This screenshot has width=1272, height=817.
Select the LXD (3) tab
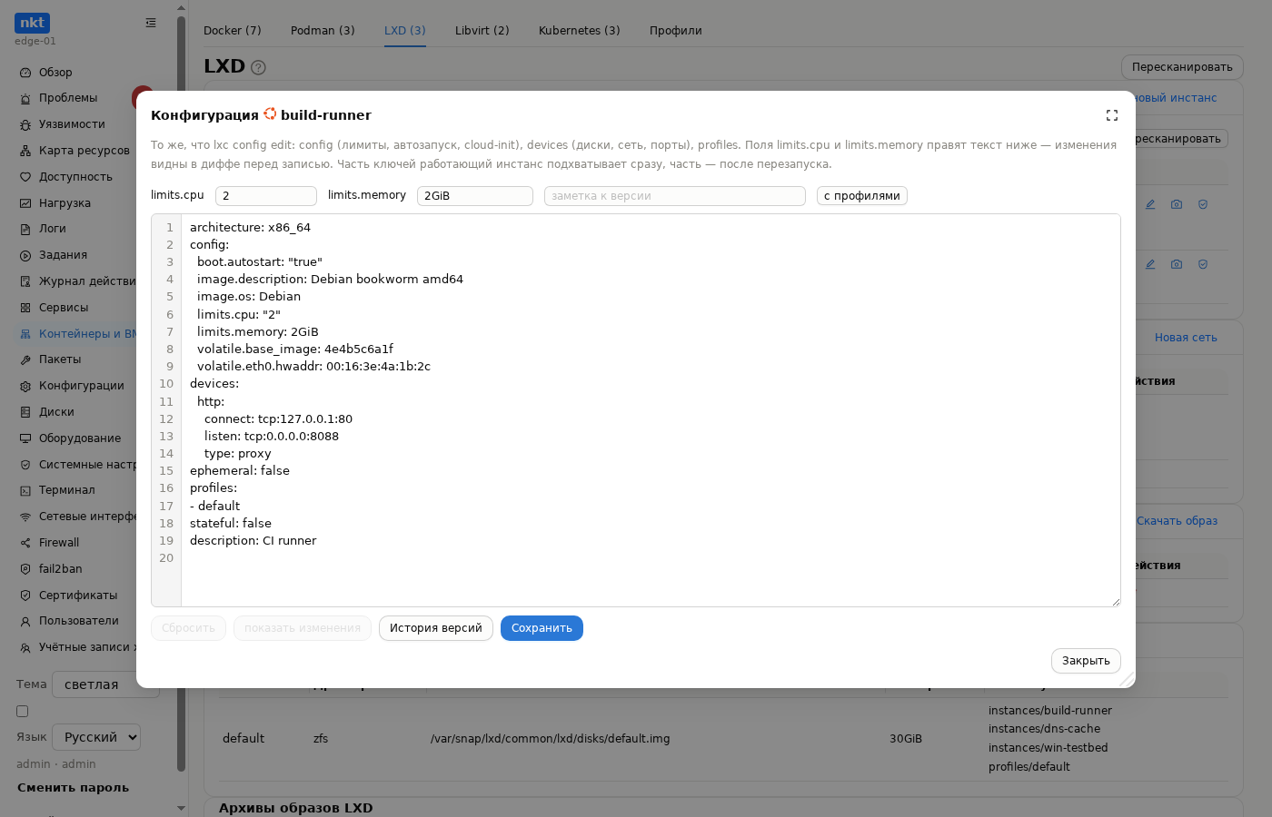405,30
